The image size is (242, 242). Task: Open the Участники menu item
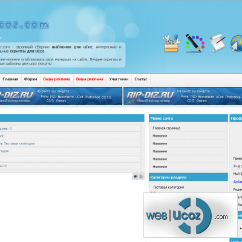pos(119,79)
